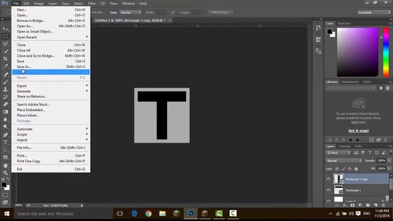The width and height of the screenshot is (393, 221).
Task: Click the Search the web and Windows box
Action: coord(63,214)
